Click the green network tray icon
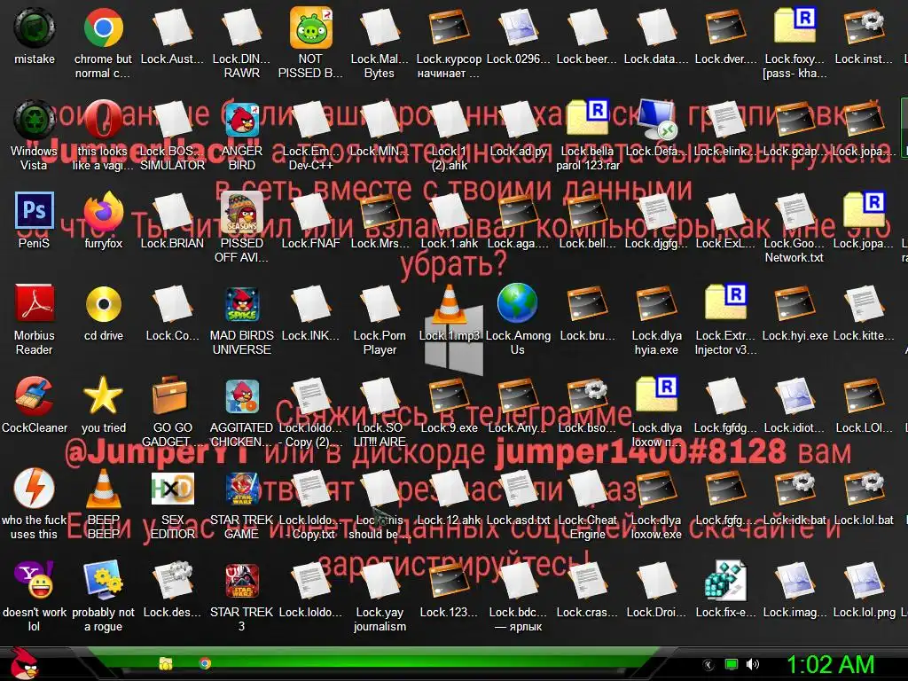Viewport: 908px width, 681px height. point(732,664)
